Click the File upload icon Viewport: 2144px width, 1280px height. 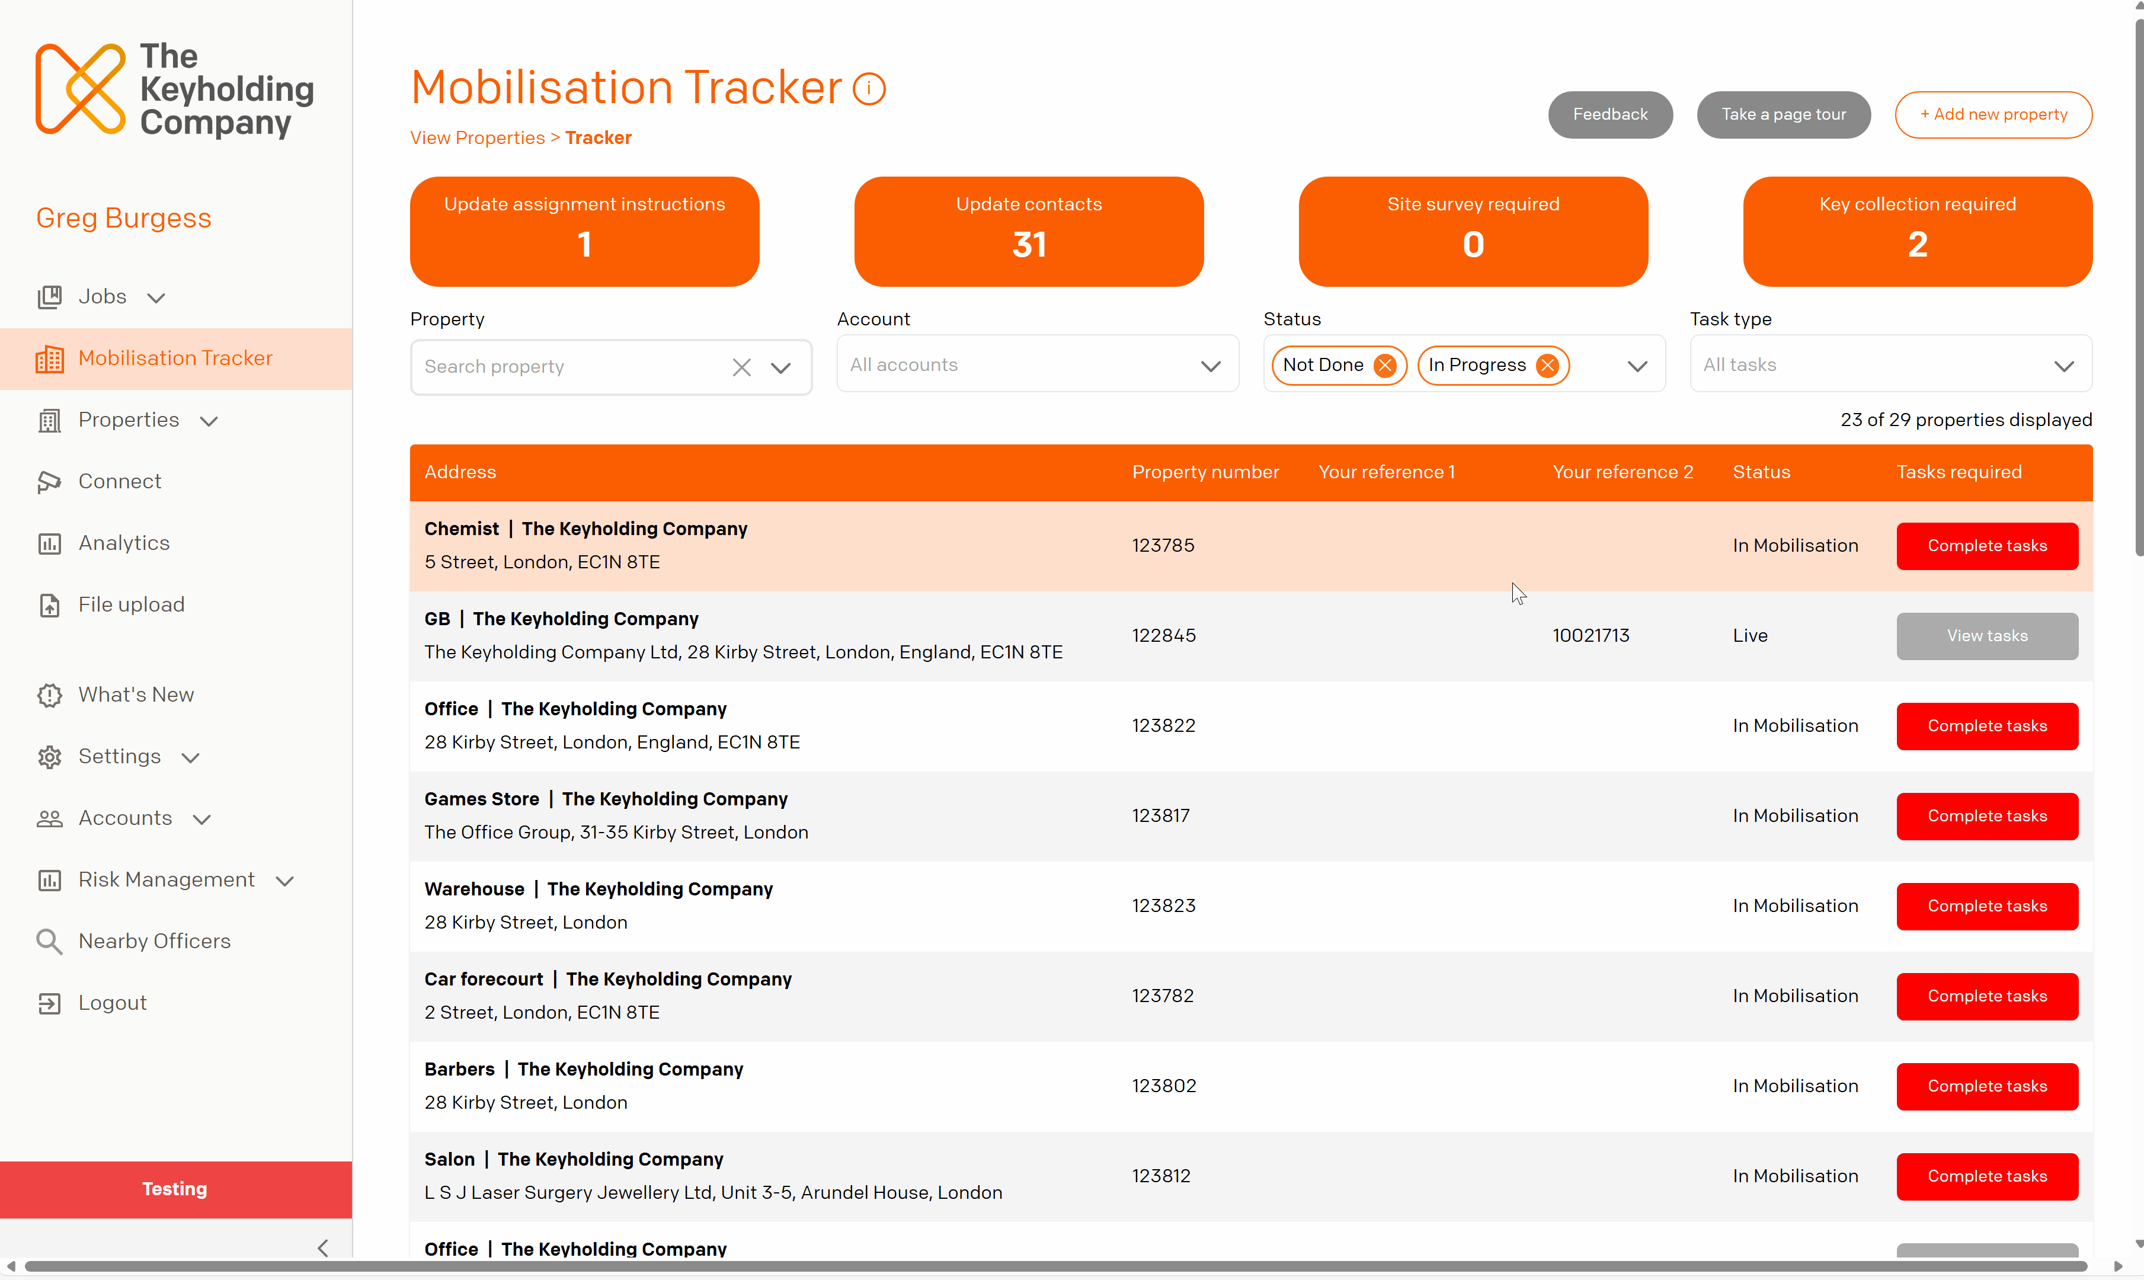pos(49,606)
